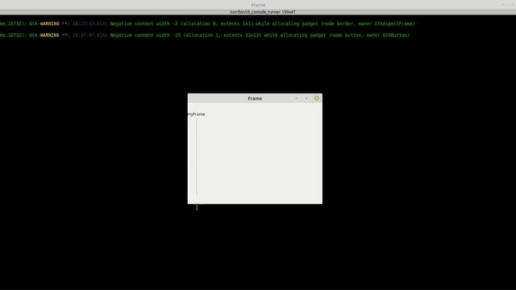The image size is (516, 290).
Task: Minimize the small Frame window
Action: 297,98
